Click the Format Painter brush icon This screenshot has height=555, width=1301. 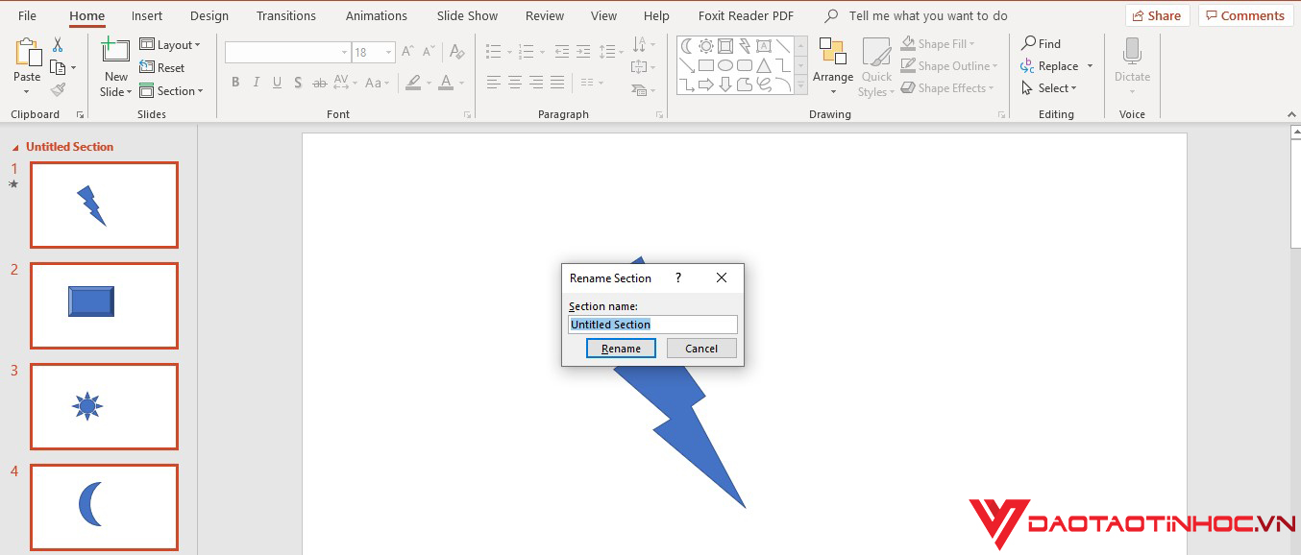coord(59,89)
